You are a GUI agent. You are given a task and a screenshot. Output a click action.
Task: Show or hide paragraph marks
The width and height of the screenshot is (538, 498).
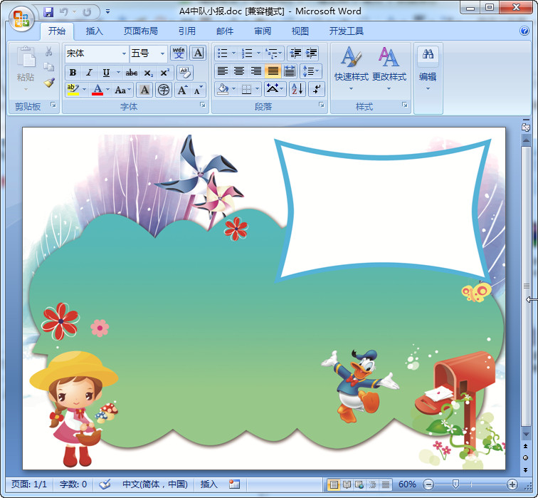pos(317,89)
